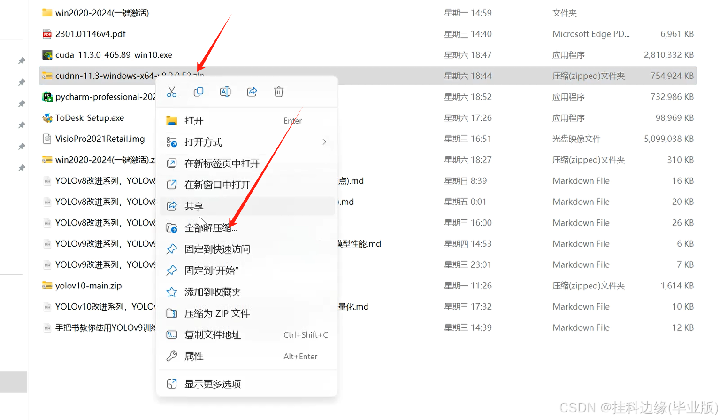
Task: Click the ToDesk_Setup.exe file icon
Action: (x=47, y=118)
